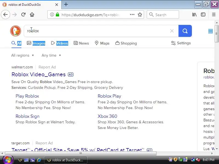Click roblox at DuckDuck taskbar button
This screenshot has width=219, height=164.
pos(66,160)
